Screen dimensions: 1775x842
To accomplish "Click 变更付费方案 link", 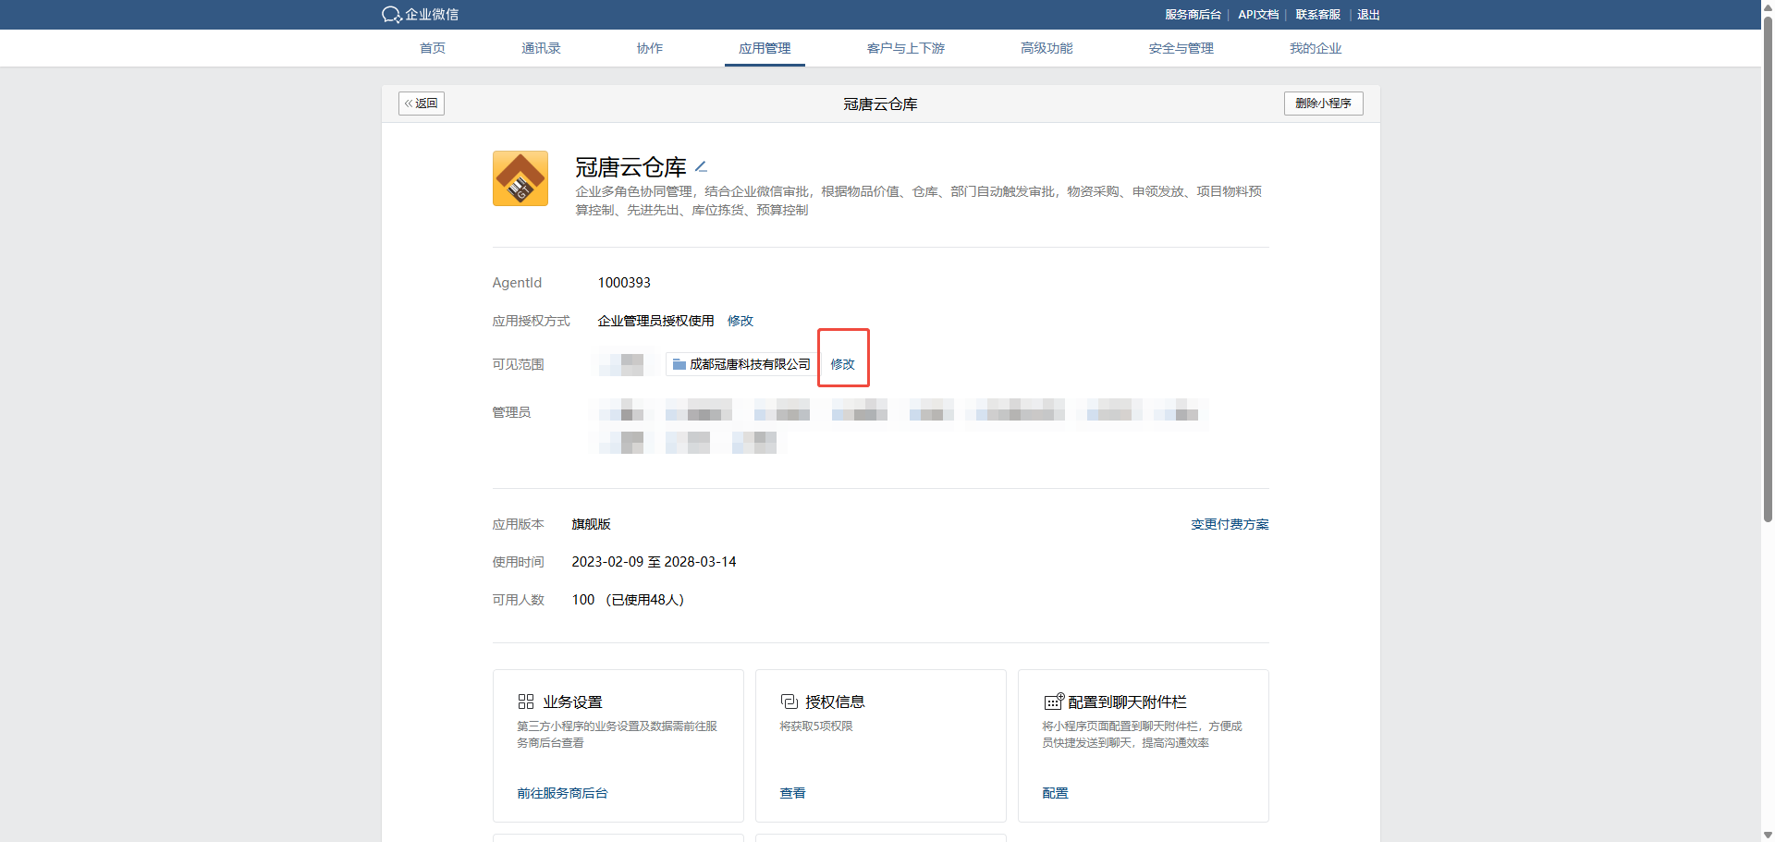I will 1230,524.
